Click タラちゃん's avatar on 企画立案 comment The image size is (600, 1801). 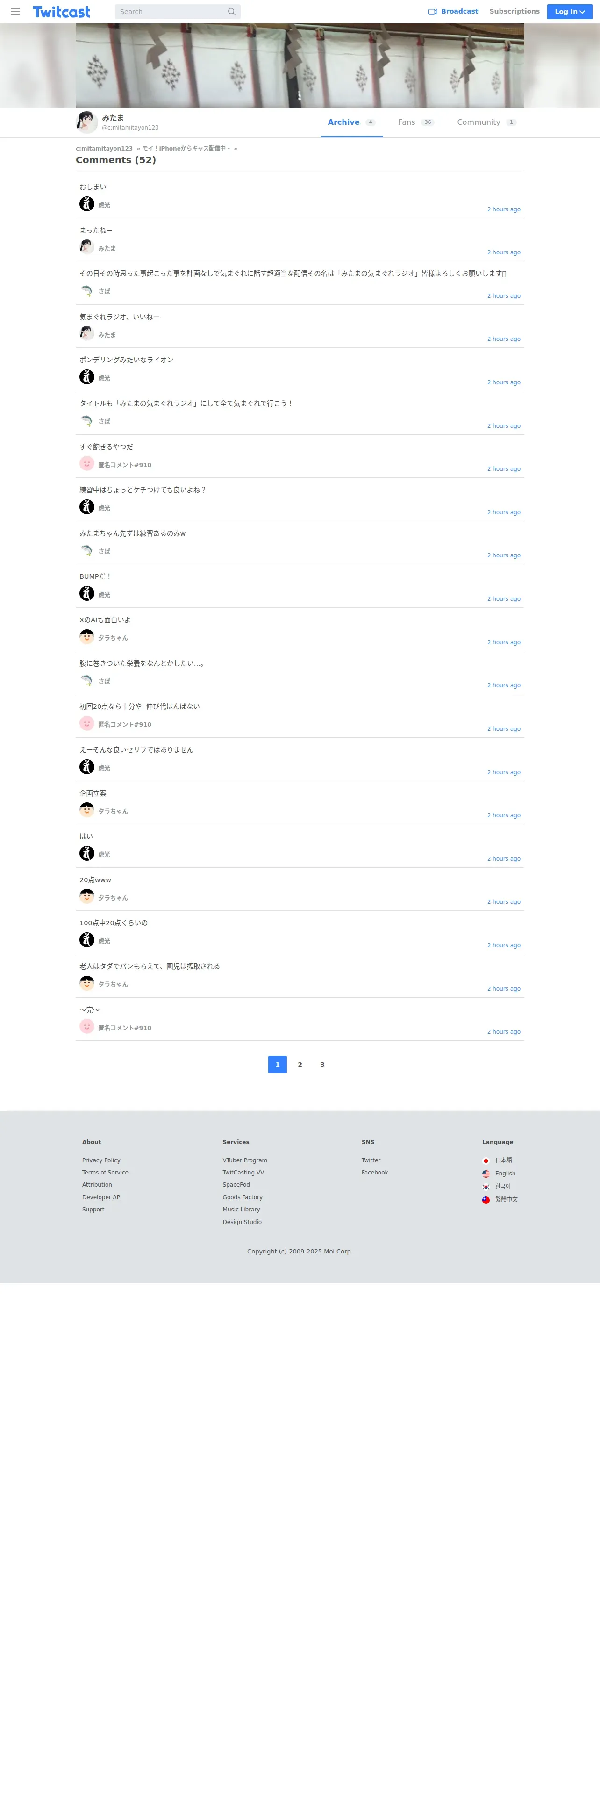click(86, 810)
